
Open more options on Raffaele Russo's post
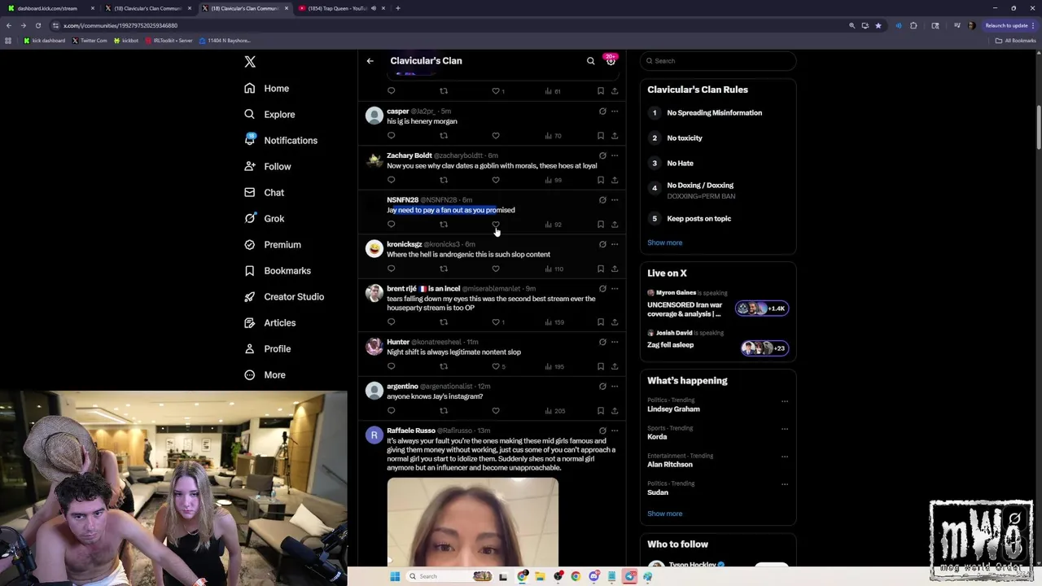coord(615,431)
